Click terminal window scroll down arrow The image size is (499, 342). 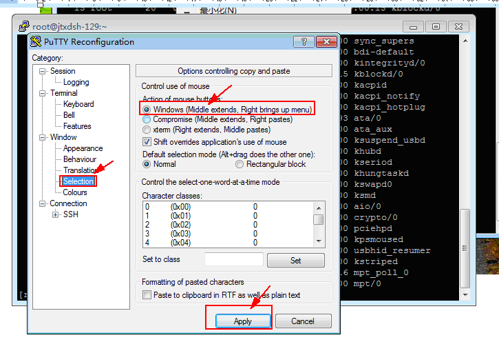pos(465,295)
